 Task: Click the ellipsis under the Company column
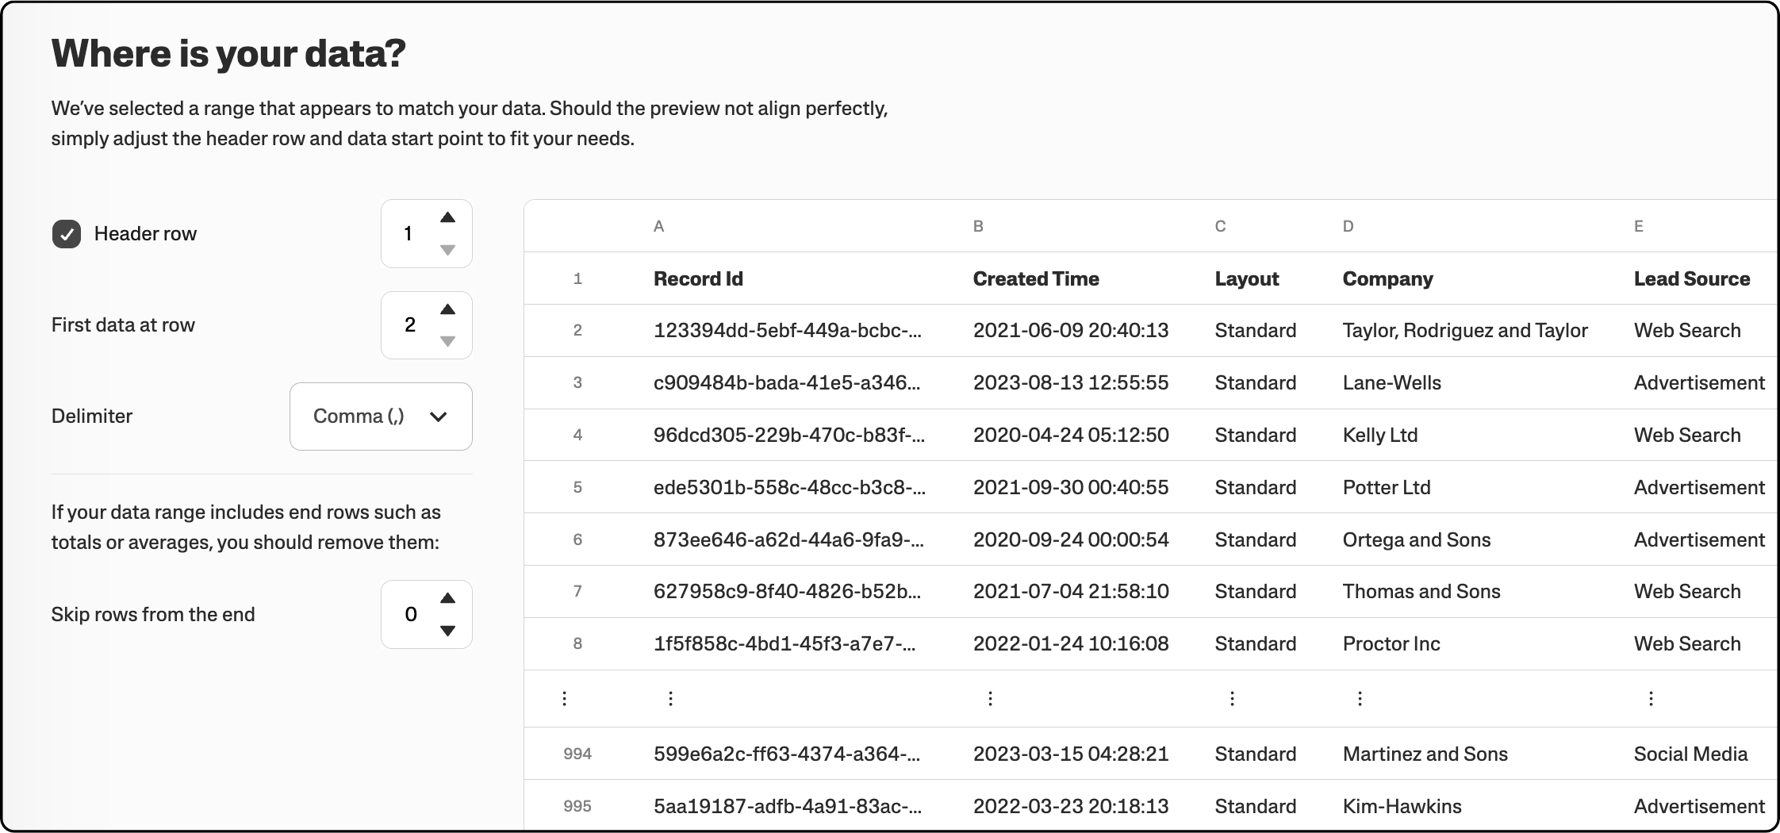[1360, 698]
